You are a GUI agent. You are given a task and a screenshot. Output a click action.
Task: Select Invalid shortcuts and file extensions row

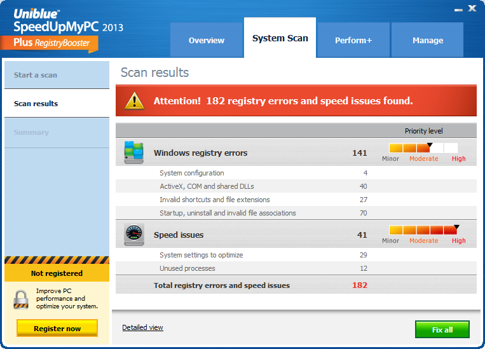(296, 200)
